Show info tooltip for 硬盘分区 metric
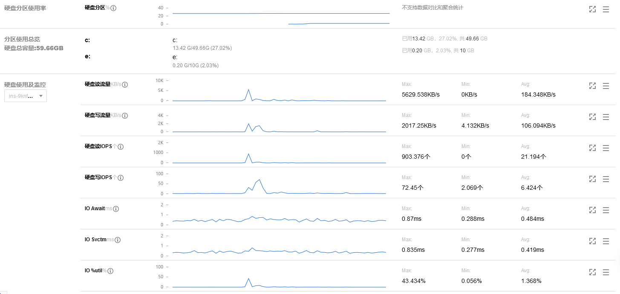Viewport: 620px width, 294px height. tap(113, 8)
